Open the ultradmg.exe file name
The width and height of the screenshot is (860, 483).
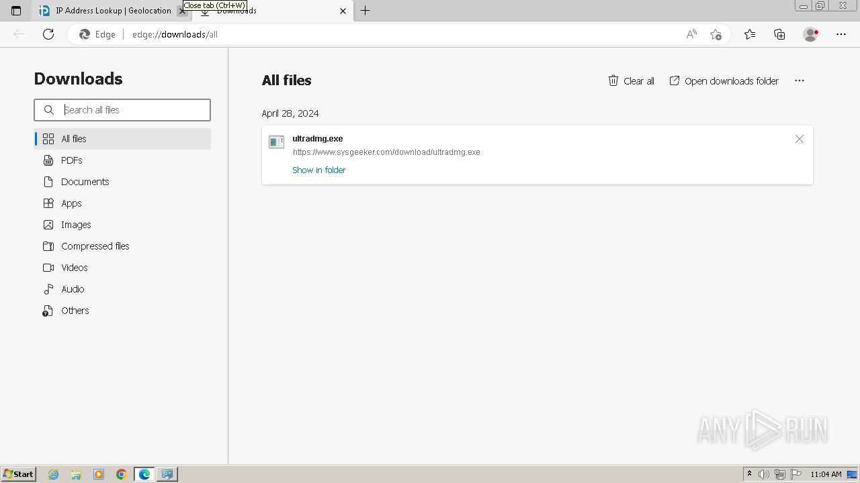tap(318, 139)
